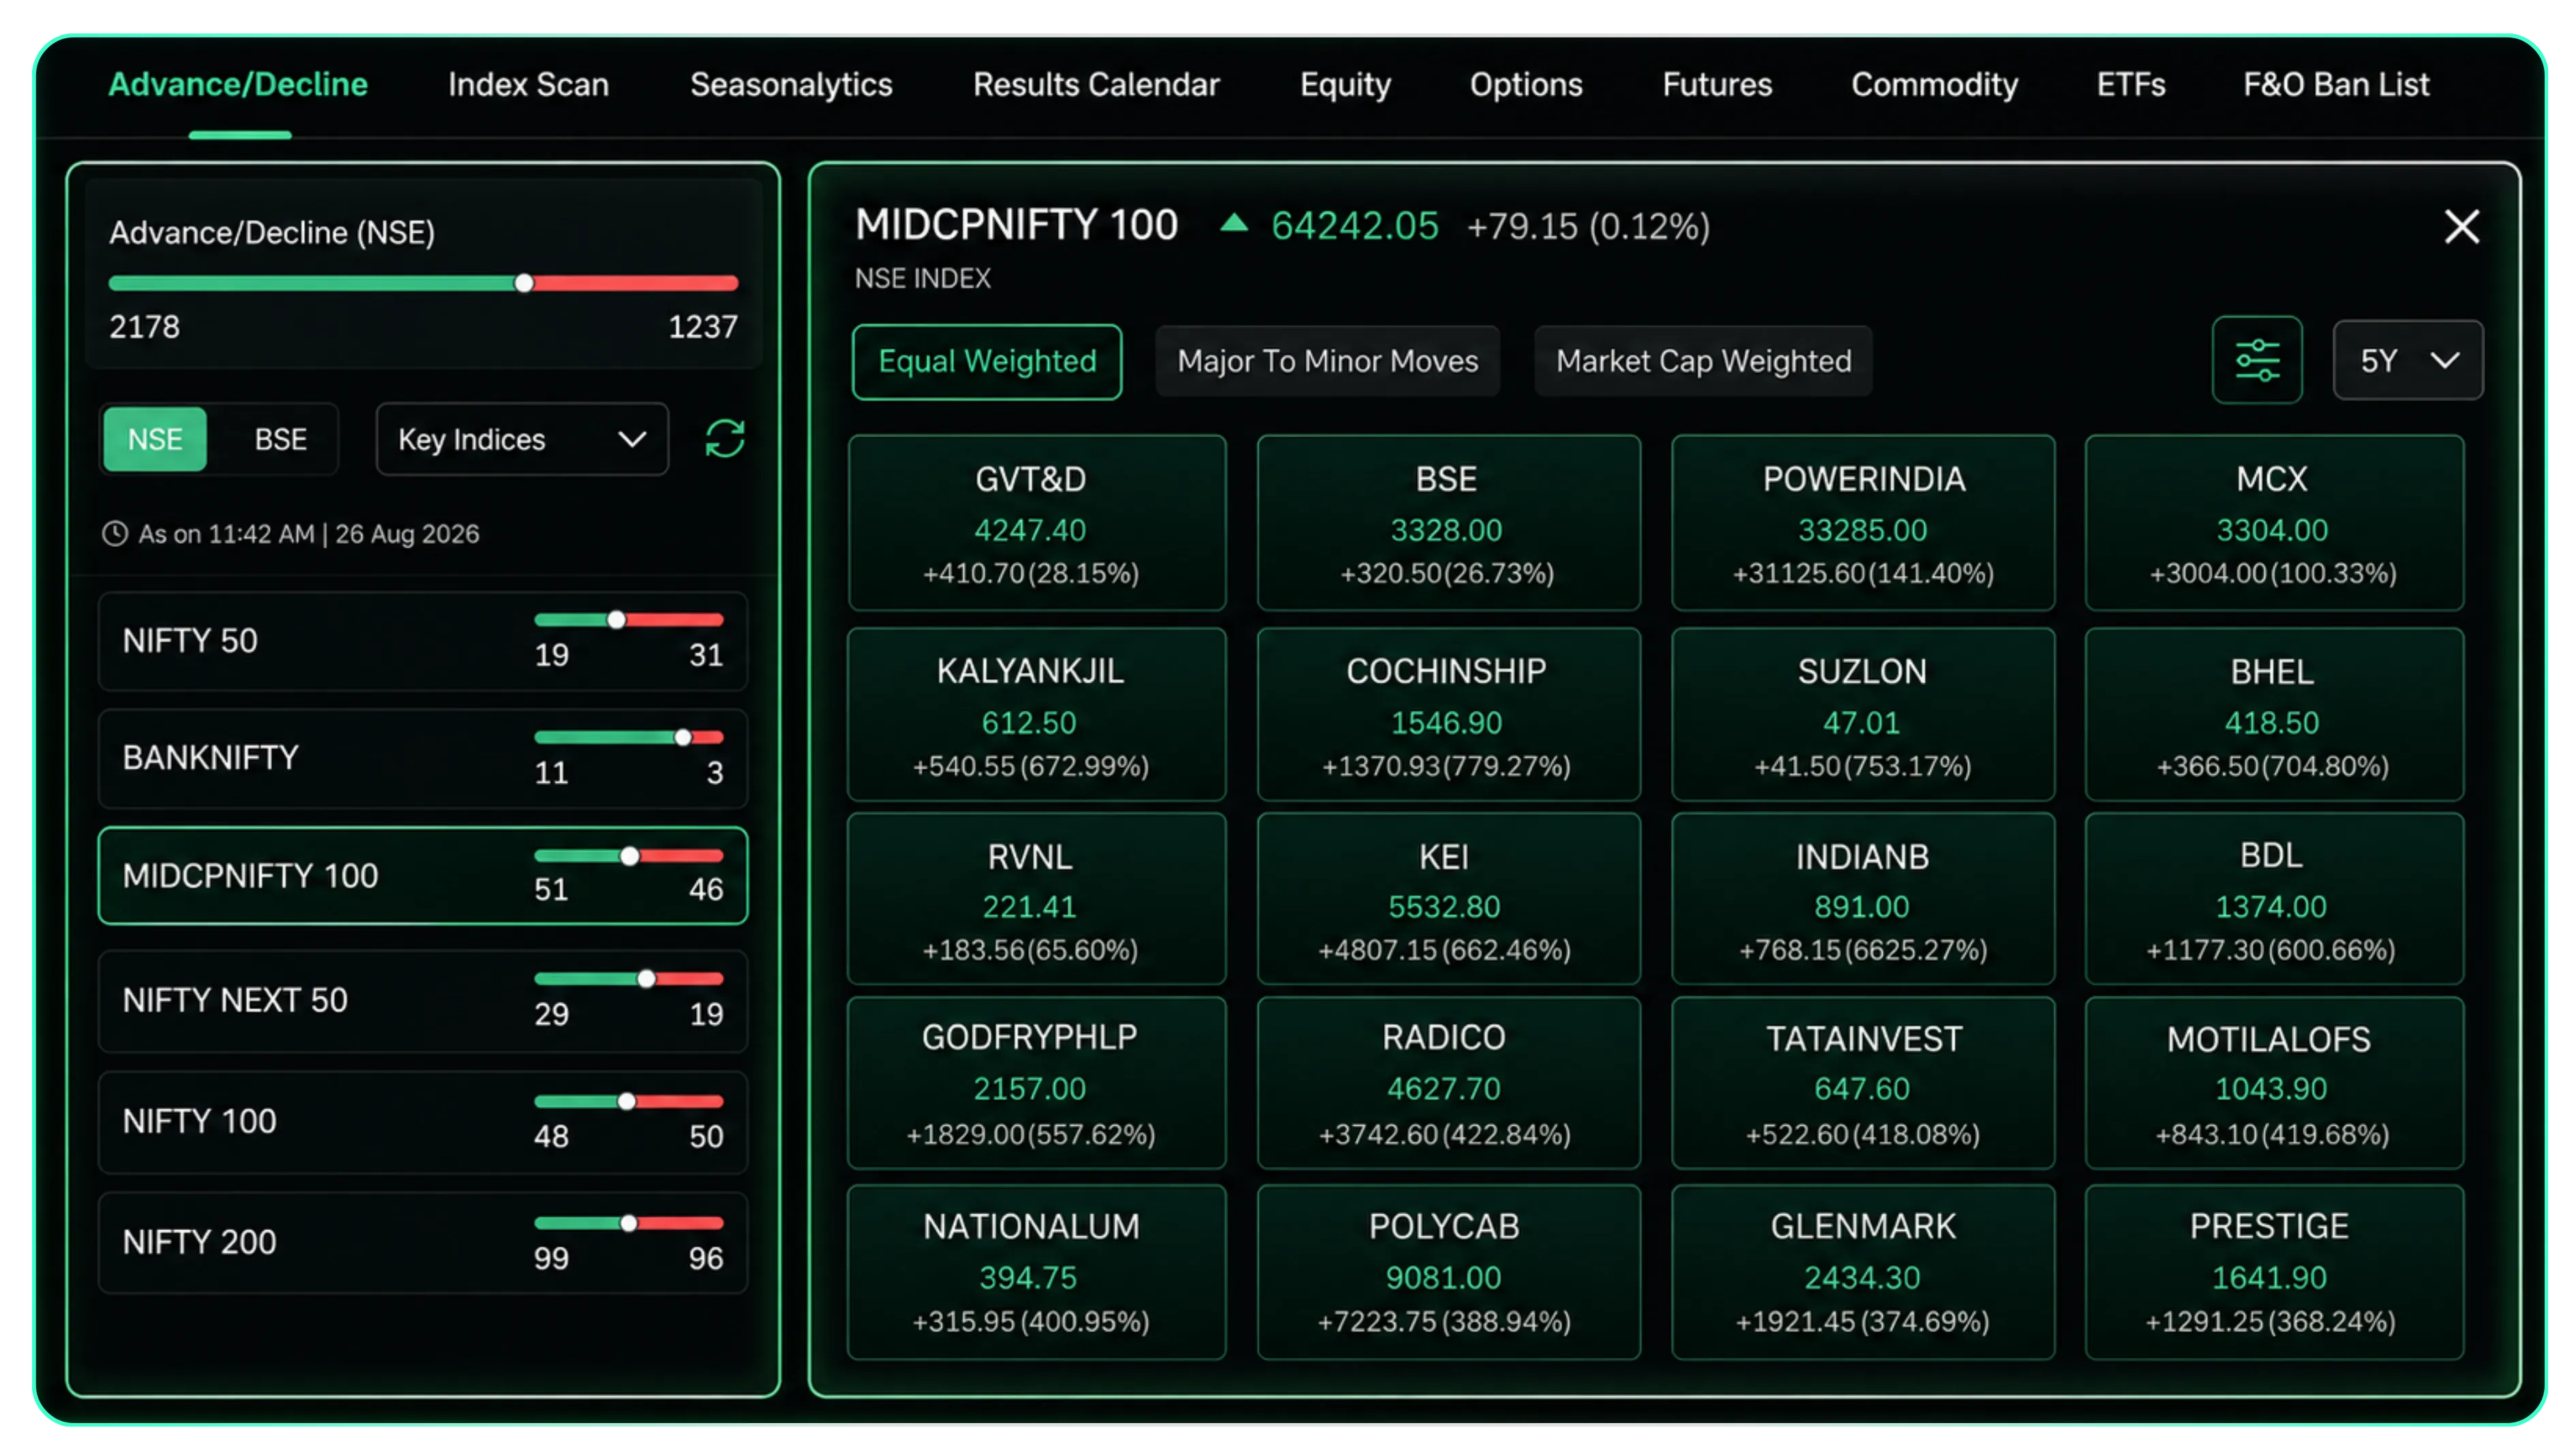Select the NIFTY 100 index row
This screenshot has height=1449, width=2576.
[x=423, y=1121]
